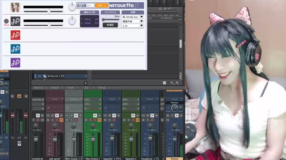Screen dimensions: 286x160
Task: Click the room name input field
Action: [x=90, y=6]
